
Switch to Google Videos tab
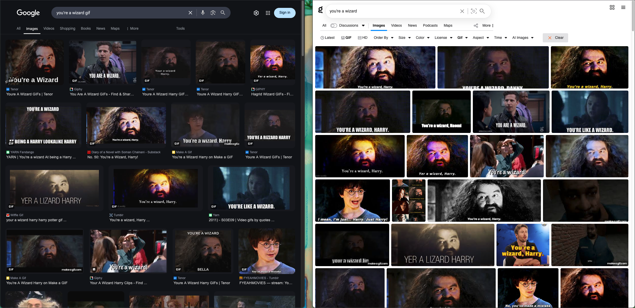point(49,28)
